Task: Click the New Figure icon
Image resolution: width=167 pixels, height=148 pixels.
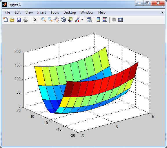Action: [x=6, y=20]
